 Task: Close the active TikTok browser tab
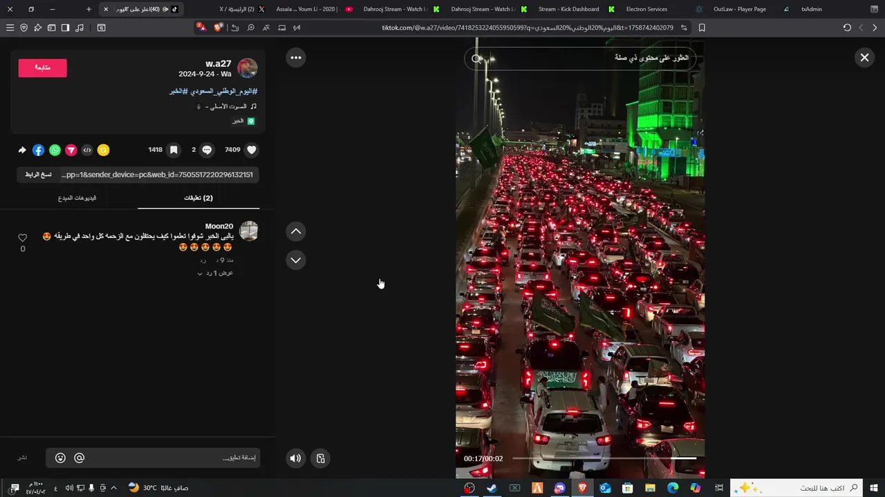[106, 9]
